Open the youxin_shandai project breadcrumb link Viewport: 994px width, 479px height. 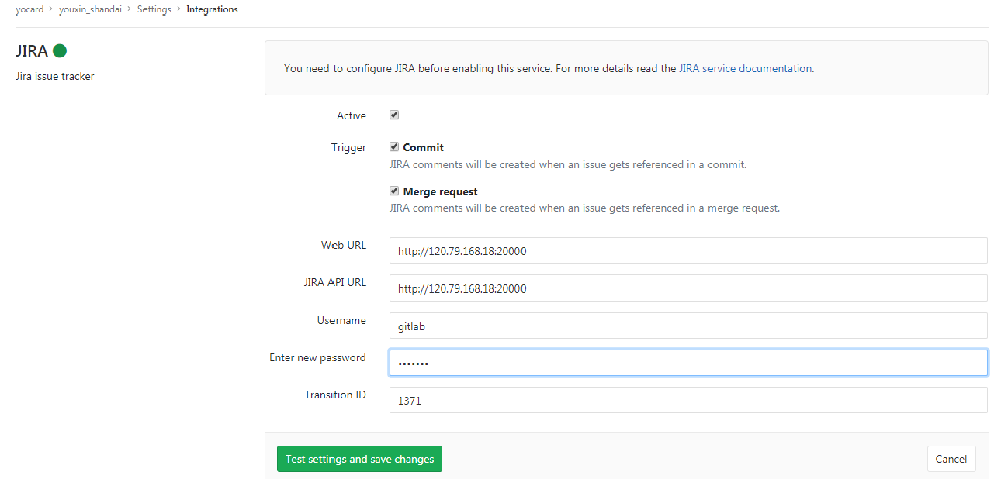click(x=90, y=9)
